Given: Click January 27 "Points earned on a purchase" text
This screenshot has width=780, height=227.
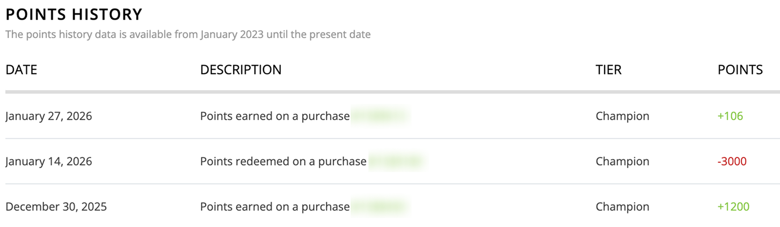Looking at the screenshot, I should click(x=274, y=116).
